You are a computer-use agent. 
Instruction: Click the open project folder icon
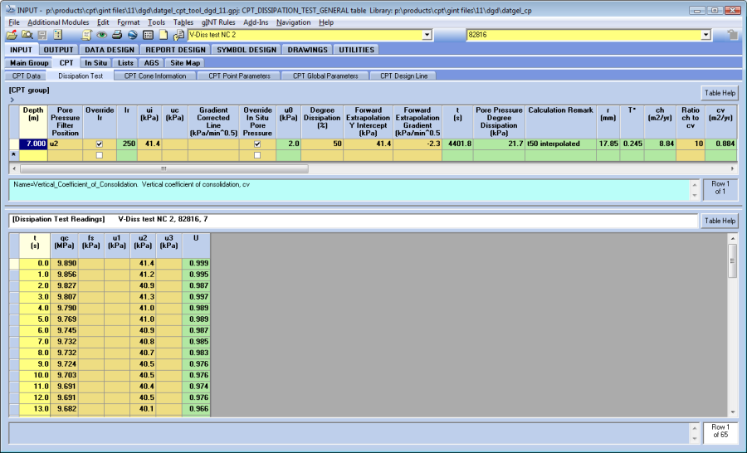[12, 35]
